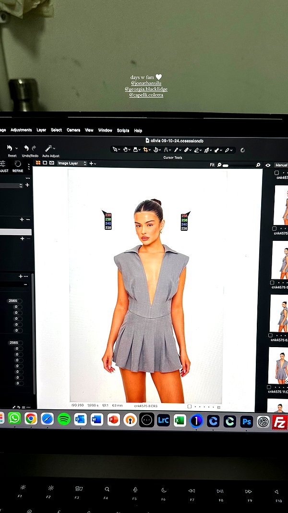Toggle the proofing view icon beside Image Layer
This screenshot has width=288, height=513.
pos(51,163)
